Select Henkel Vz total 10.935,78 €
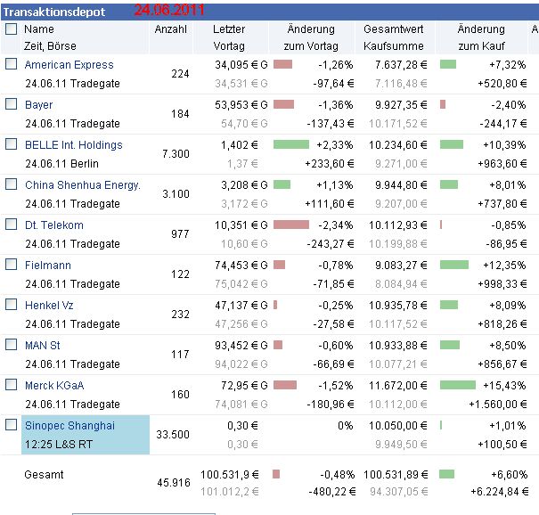539x515 pixels. pyautogui.click(x=398, y=306)
